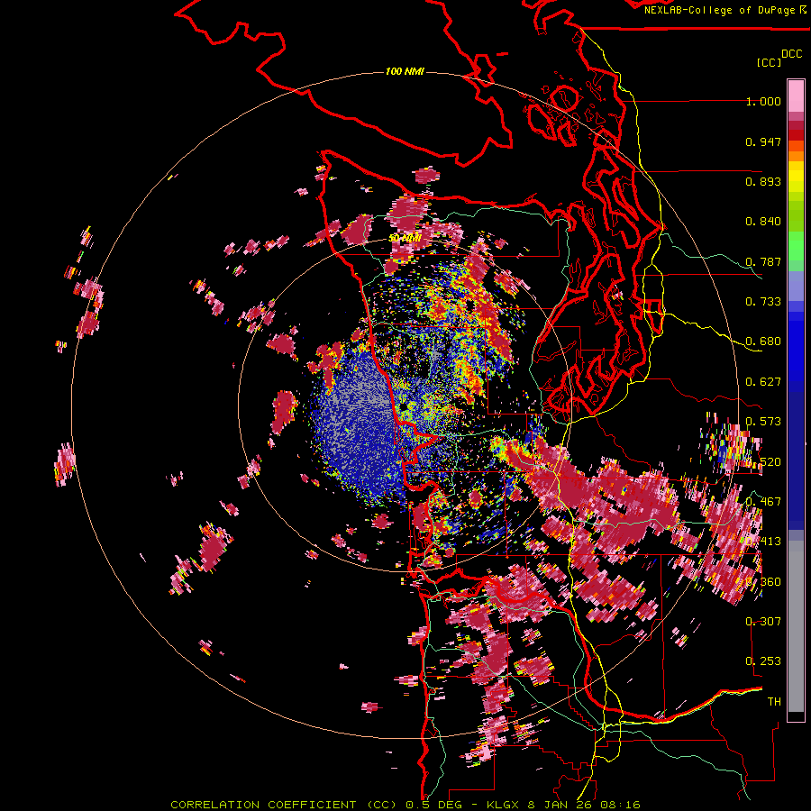Click the 0.787 legend value
Image resolution: width=811 pixels, height=811 pixels.
[763, 261]
